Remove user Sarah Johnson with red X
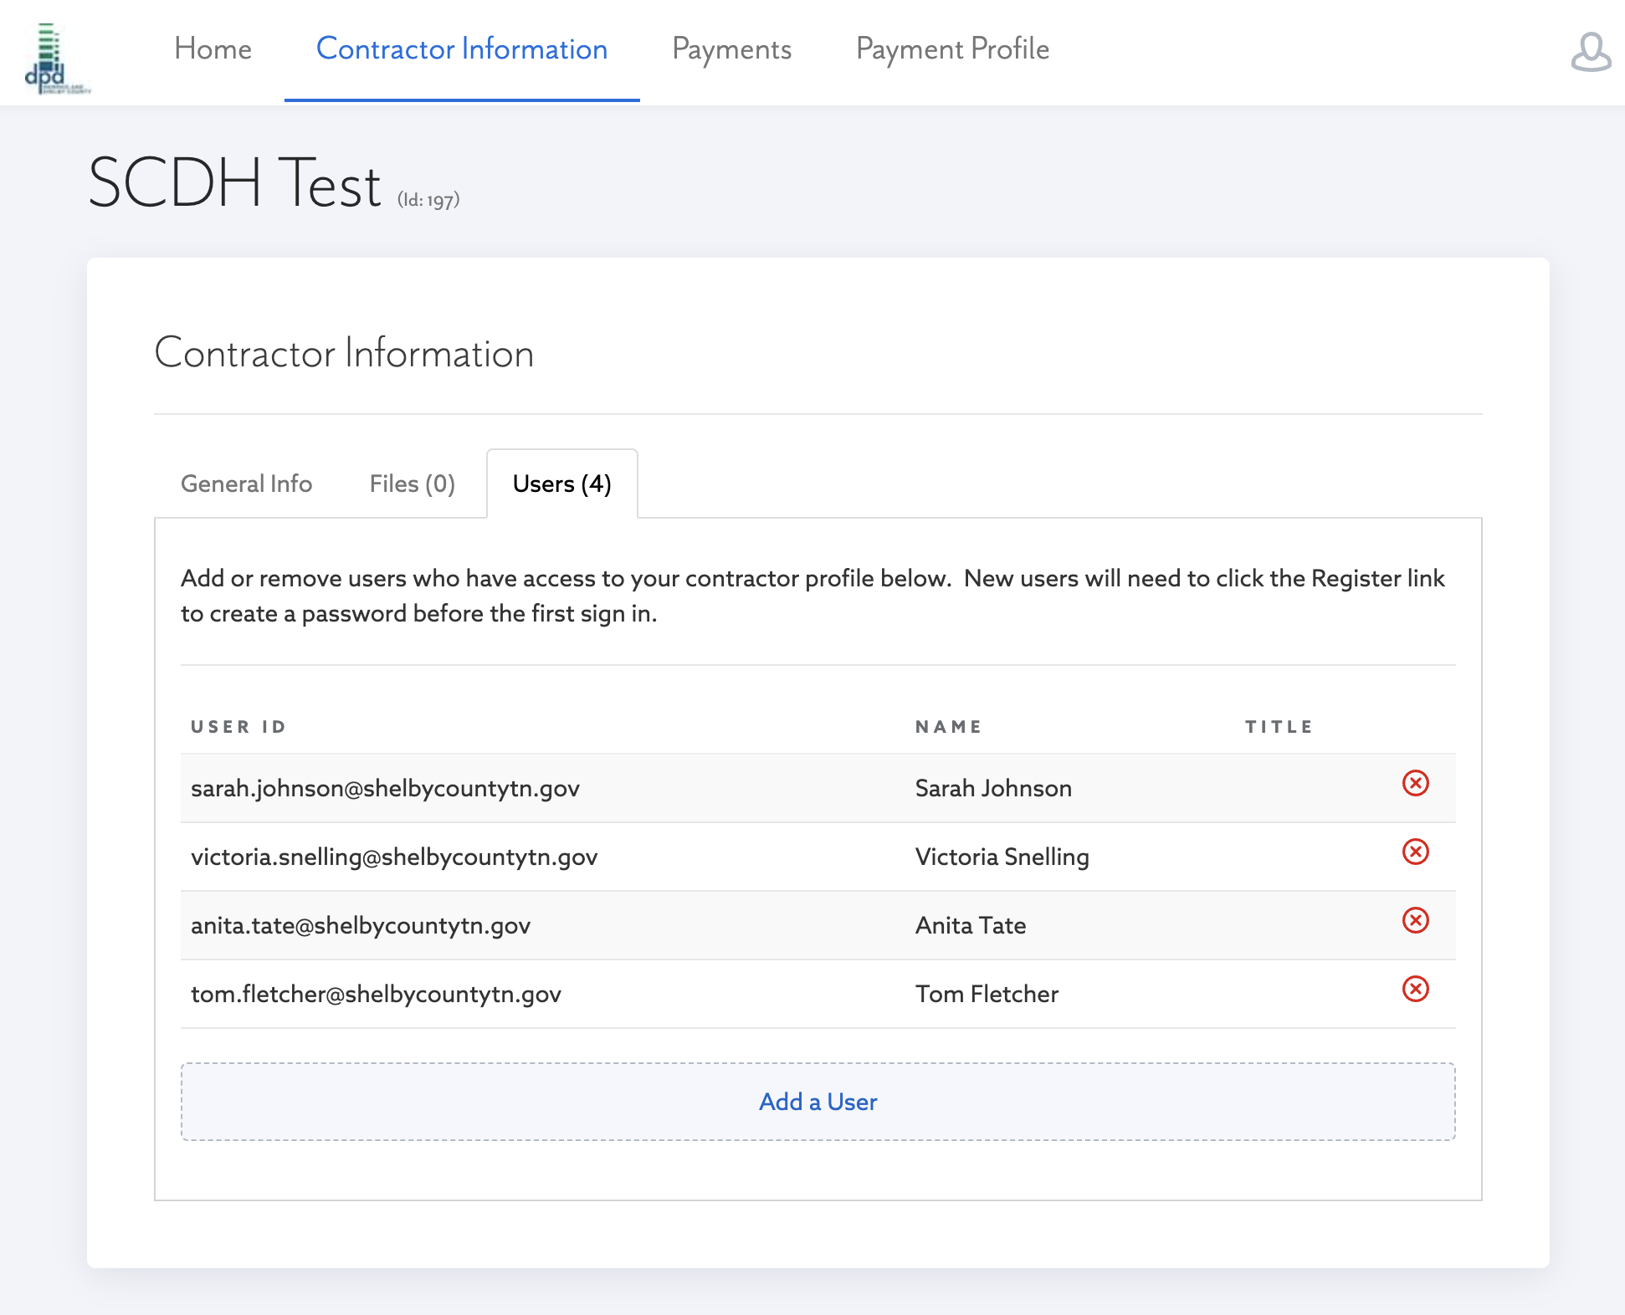This screenshot has width=1625, height=1315. 1415,784
